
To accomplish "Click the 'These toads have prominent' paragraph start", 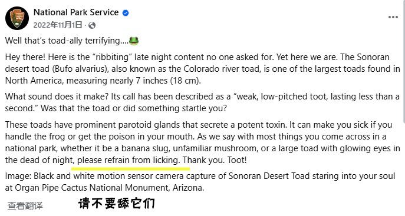I will [x=61, y=125].
